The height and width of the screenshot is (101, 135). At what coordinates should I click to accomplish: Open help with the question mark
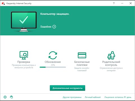tap(114, 3)
